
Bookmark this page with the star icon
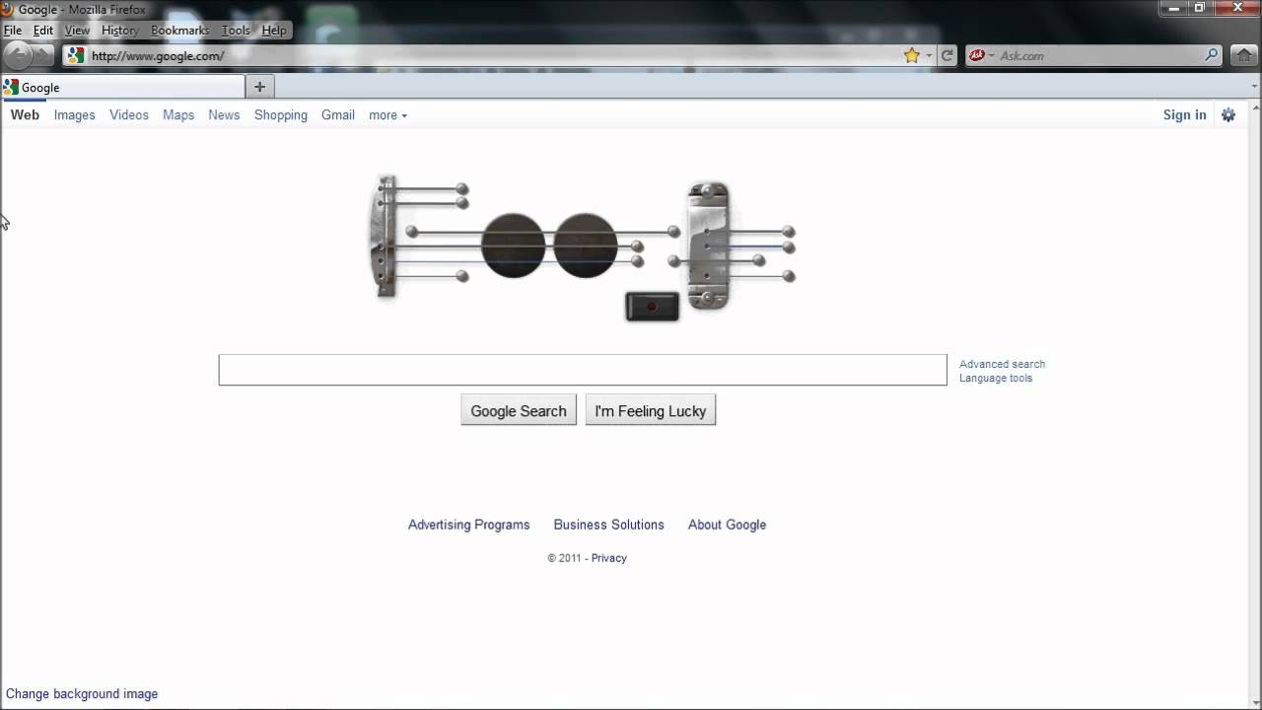(x=912, y=55)
